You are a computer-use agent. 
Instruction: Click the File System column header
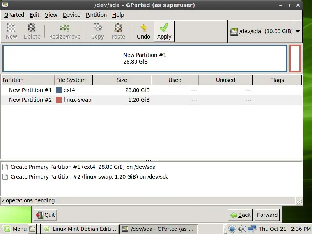pyautogui.click(x=74, y=80)
